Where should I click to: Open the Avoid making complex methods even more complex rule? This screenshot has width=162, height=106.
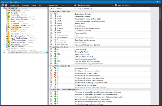click(93, 101)
